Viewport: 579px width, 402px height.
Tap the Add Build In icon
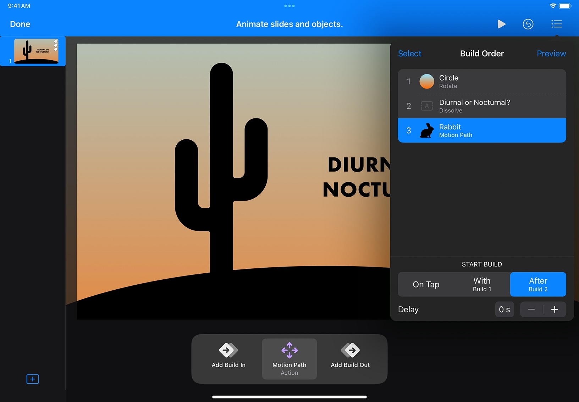click(x=228, y=351)
